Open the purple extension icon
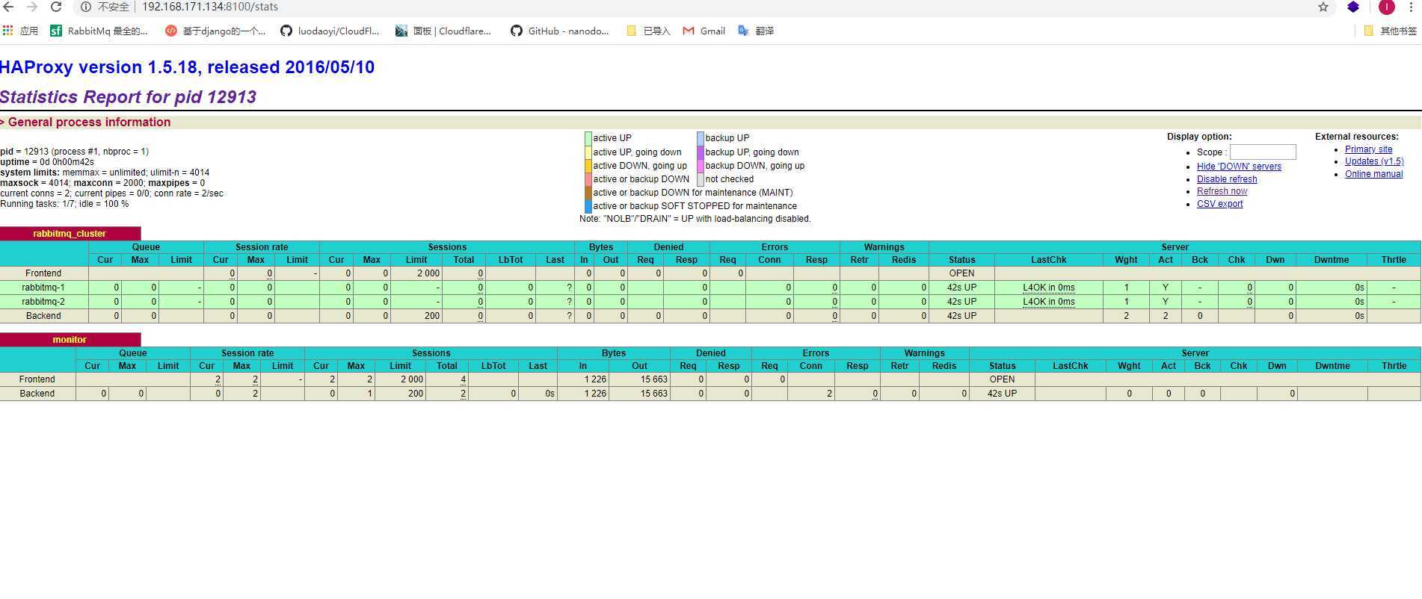The image size is (1422, 599). tap(1353, 7)
